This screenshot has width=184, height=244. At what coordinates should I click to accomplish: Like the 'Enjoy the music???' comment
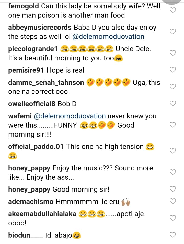(173, 172)
